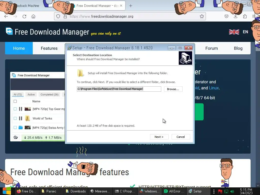Click the Top Gear video thumbnail
Viewport: 260px width, 195px height.
click(x=28, y=109)
